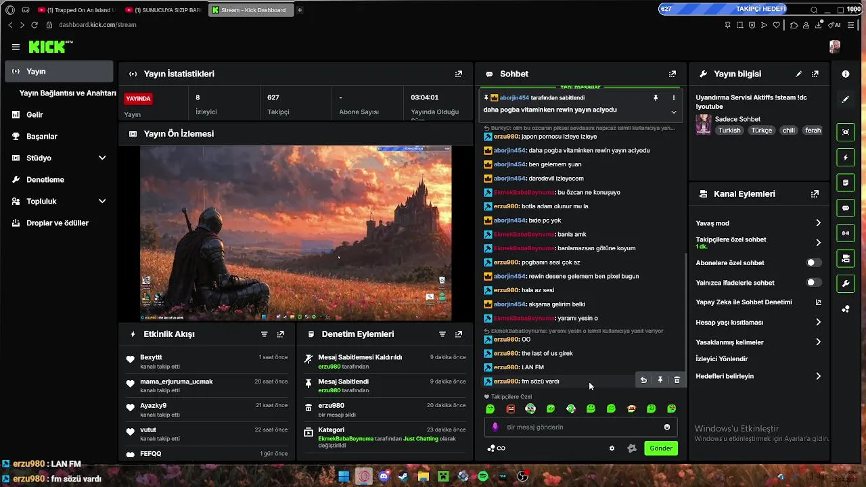
Task: Pop out the Yayın İstatistikleri panel
Action: pyautogui.click(x=459, y=74)
